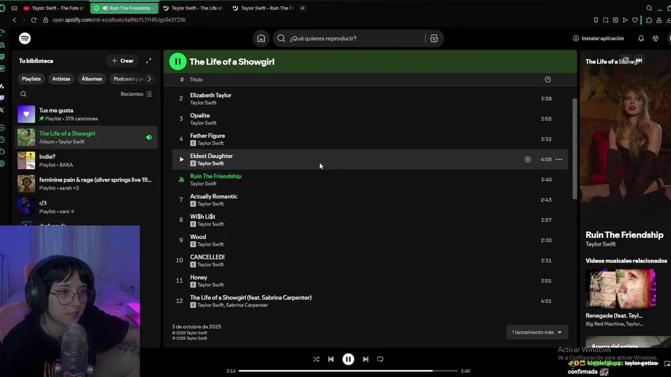Screen dimensions: 671x377
Task: Go back in the browser
Action: (14, 20)
